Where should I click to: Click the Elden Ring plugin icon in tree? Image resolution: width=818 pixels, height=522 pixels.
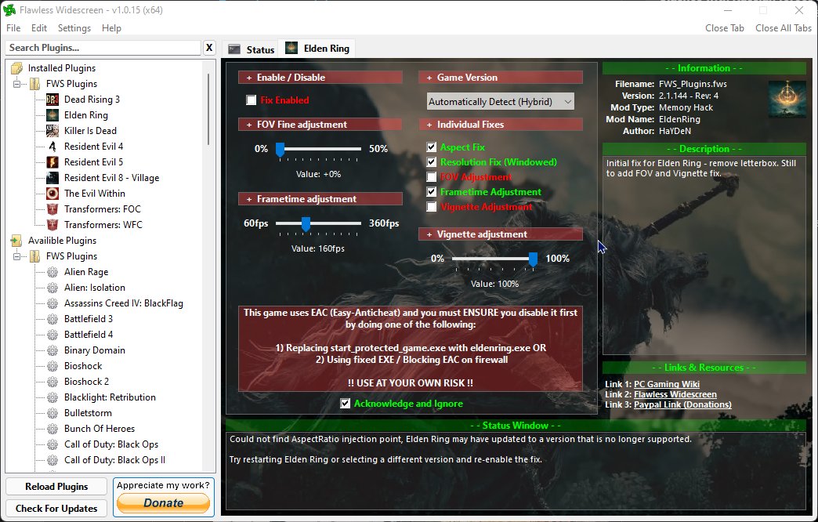[52, 115]
